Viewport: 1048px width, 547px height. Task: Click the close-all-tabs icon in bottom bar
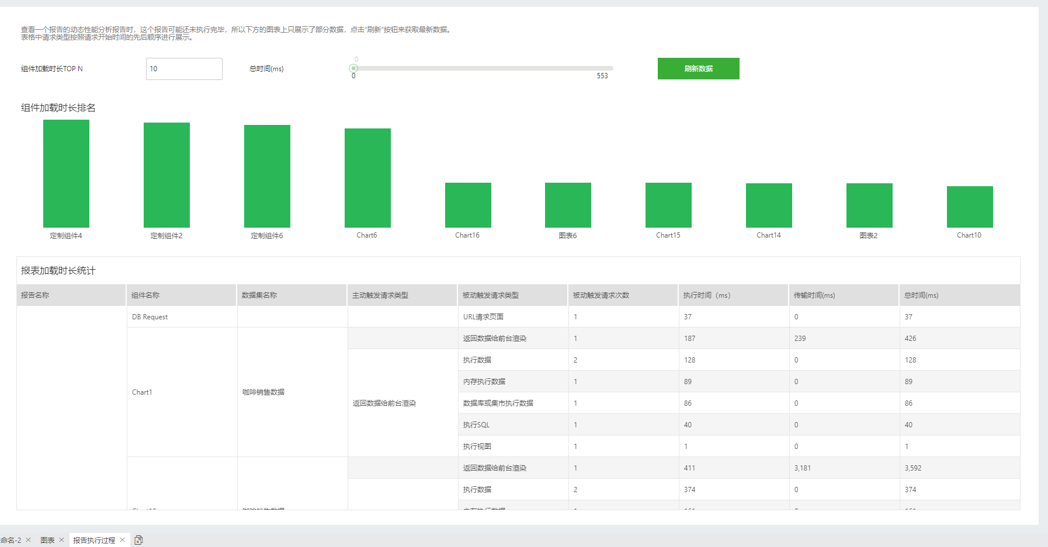tap(138, 540)
